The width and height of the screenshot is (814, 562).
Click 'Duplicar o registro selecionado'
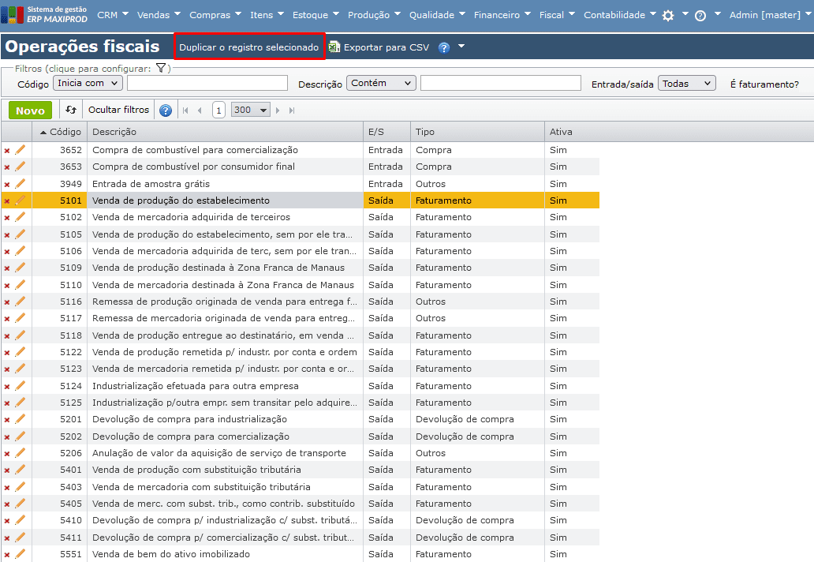(x=248, y=47)
